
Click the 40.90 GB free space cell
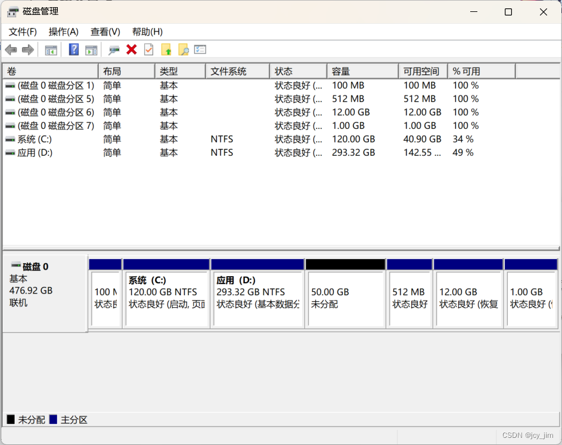point(422,139)
